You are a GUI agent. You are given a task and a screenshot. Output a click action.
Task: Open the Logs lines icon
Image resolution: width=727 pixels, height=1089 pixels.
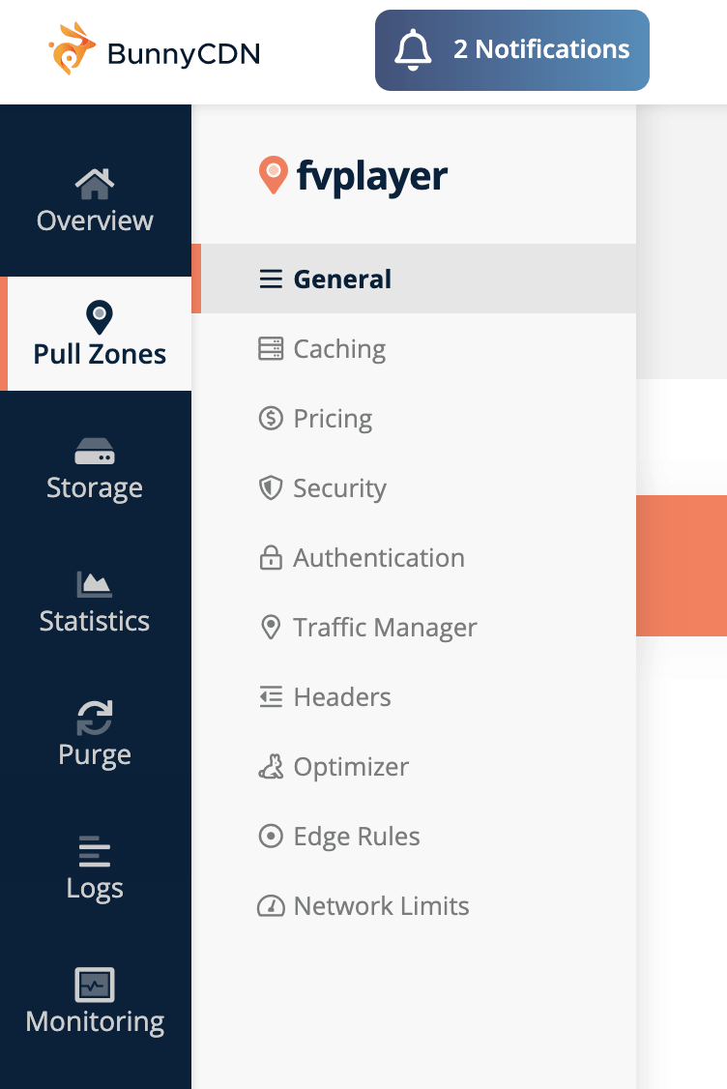point(95,851)
